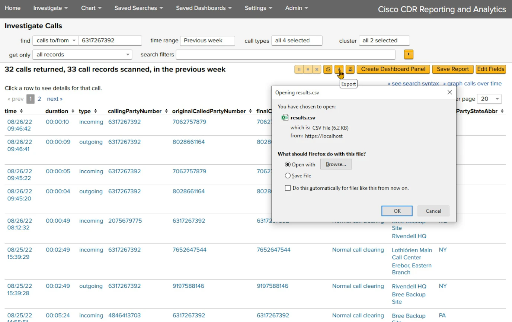Select the Open with radio button
This screenshot has width=512, height=322.
(288, 164)
